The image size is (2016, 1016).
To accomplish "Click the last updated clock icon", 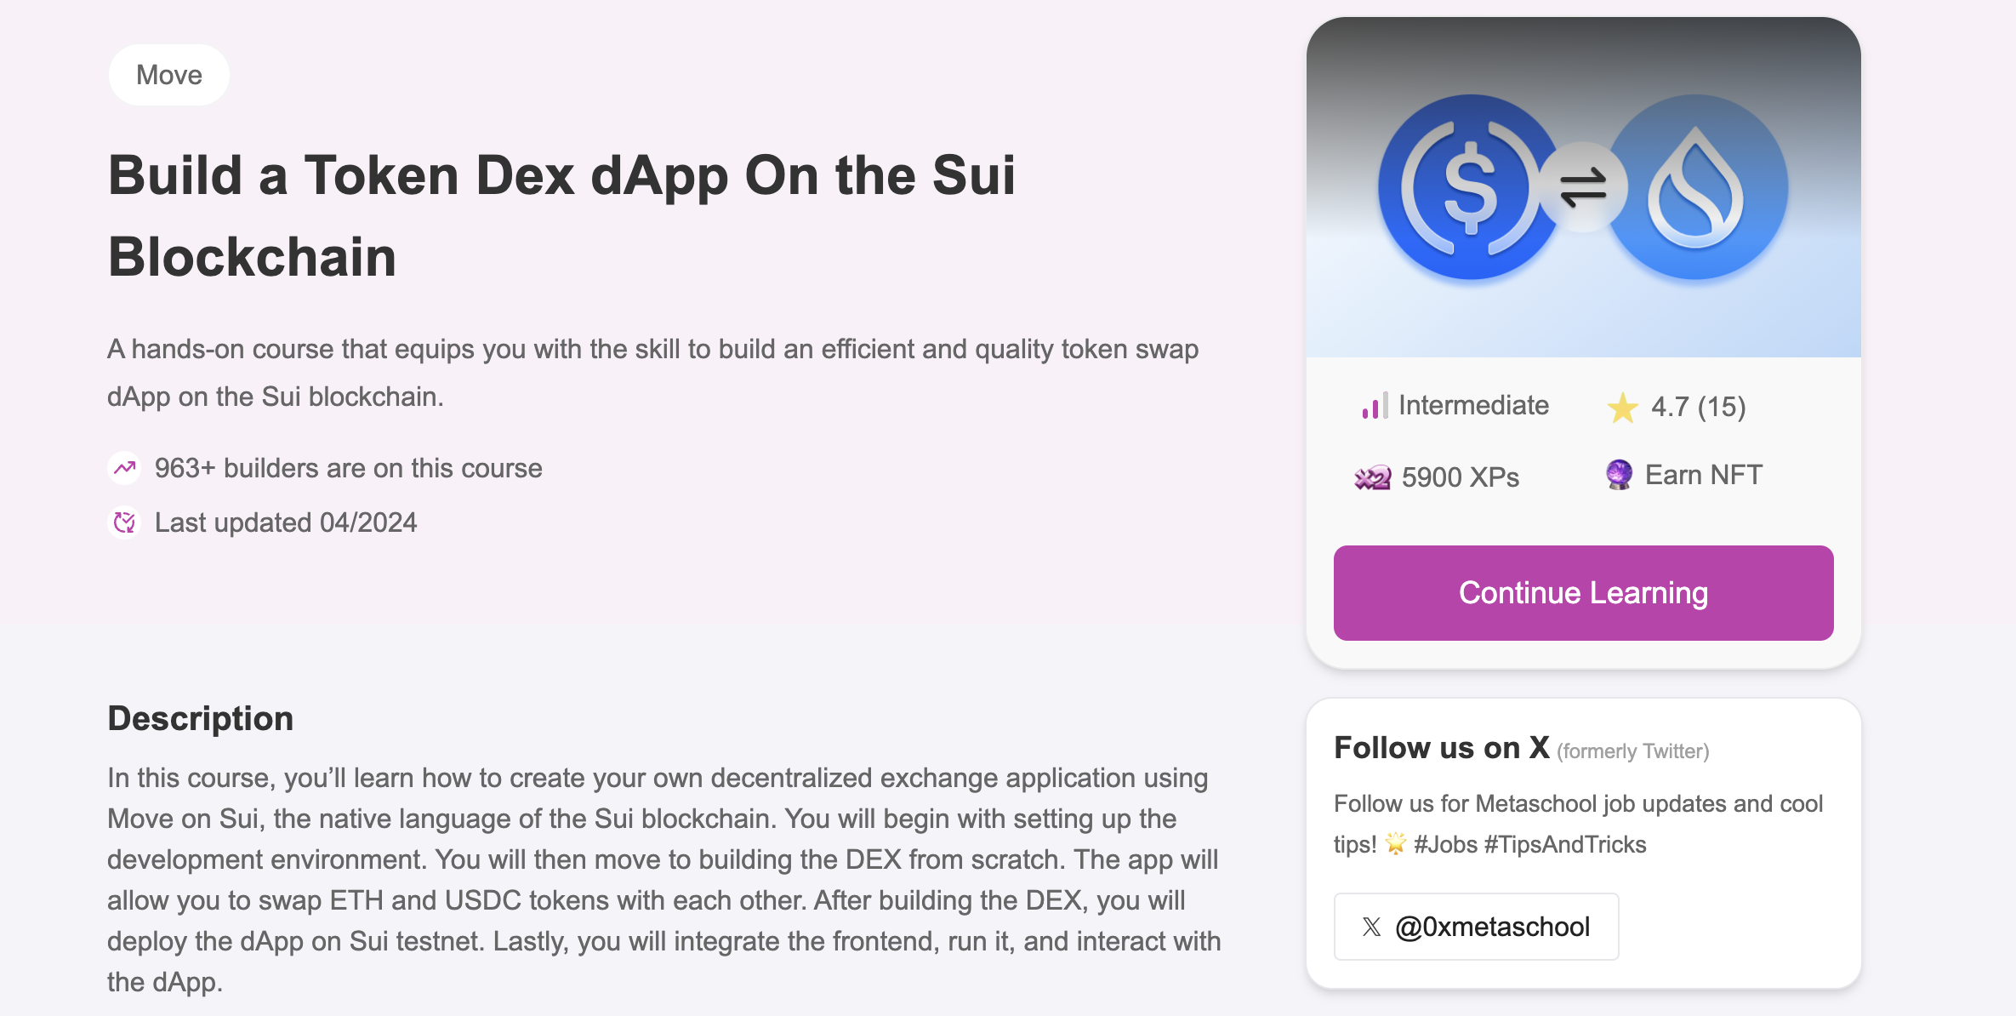I will [125, 522].
